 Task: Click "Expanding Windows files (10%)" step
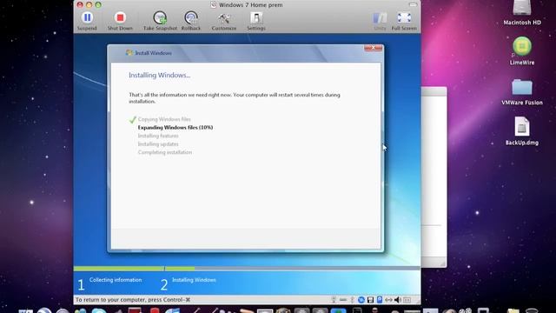[x=175, y=128]
